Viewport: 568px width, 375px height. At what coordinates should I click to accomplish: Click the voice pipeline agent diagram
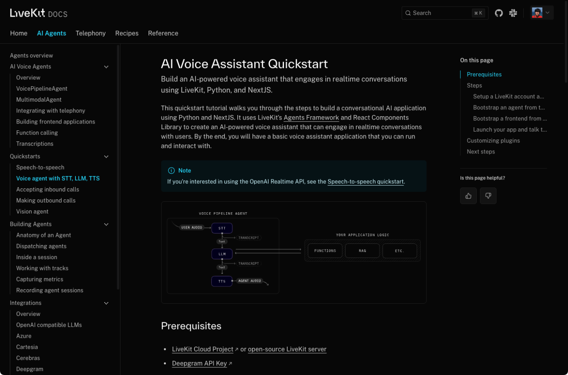click(294, 252)
